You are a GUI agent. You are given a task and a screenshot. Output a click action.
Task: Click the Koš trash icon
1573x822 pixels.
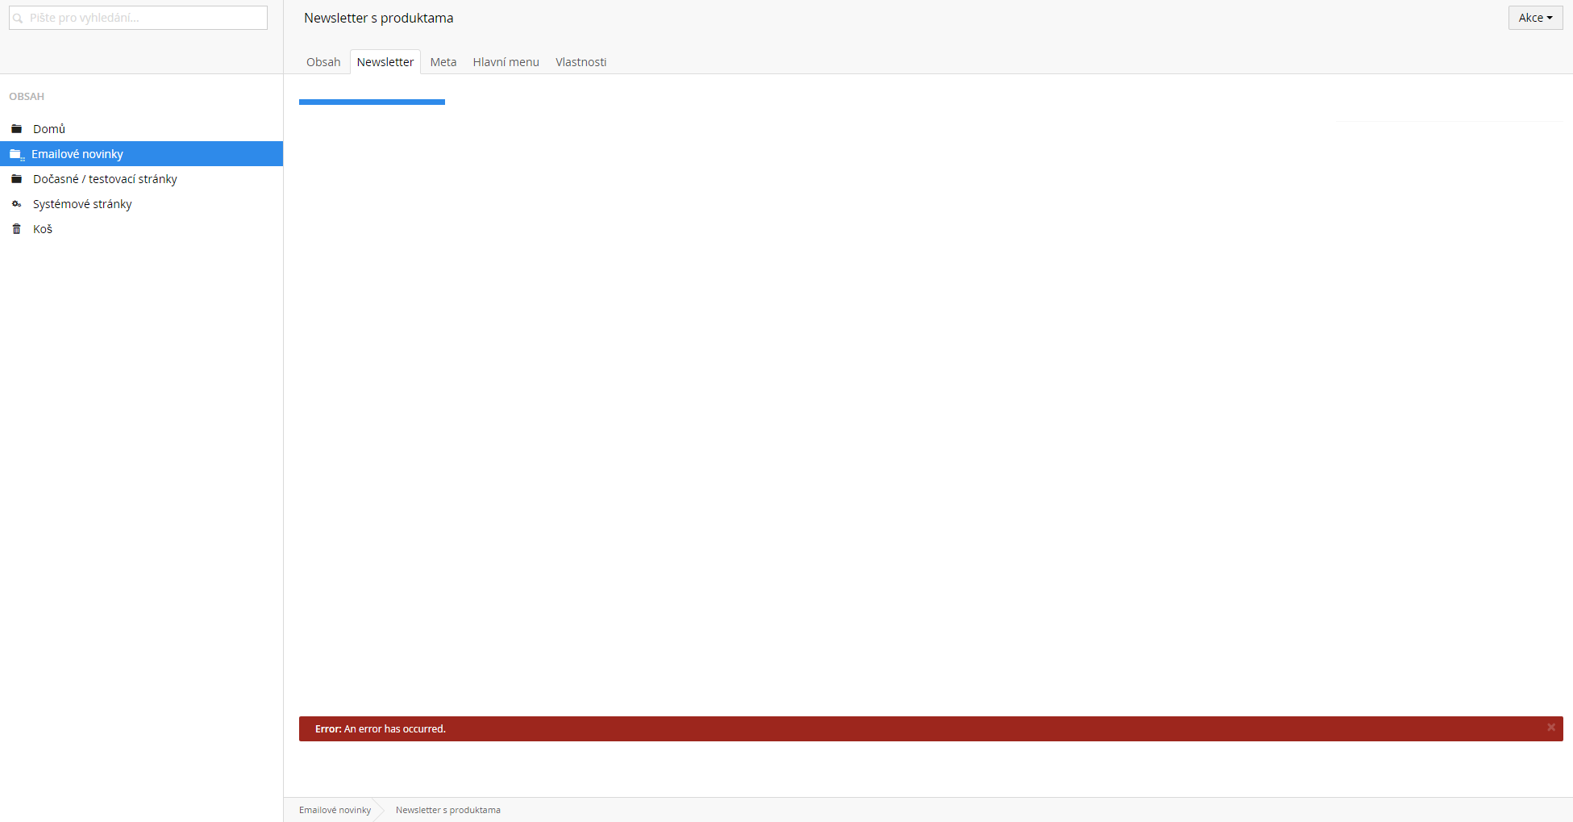pyautogui.click(x=16, y=229)
